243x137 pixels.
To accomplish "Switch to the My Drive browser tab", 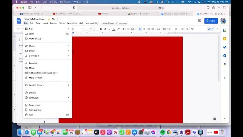I will (x=139, y=14).
